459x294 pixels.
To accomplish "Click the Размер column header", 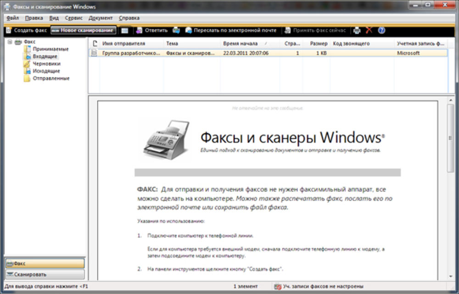I will [x=316, y=44].
